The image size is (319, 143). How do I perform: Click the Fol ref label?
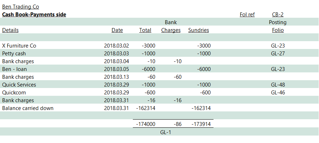[247, 15]
